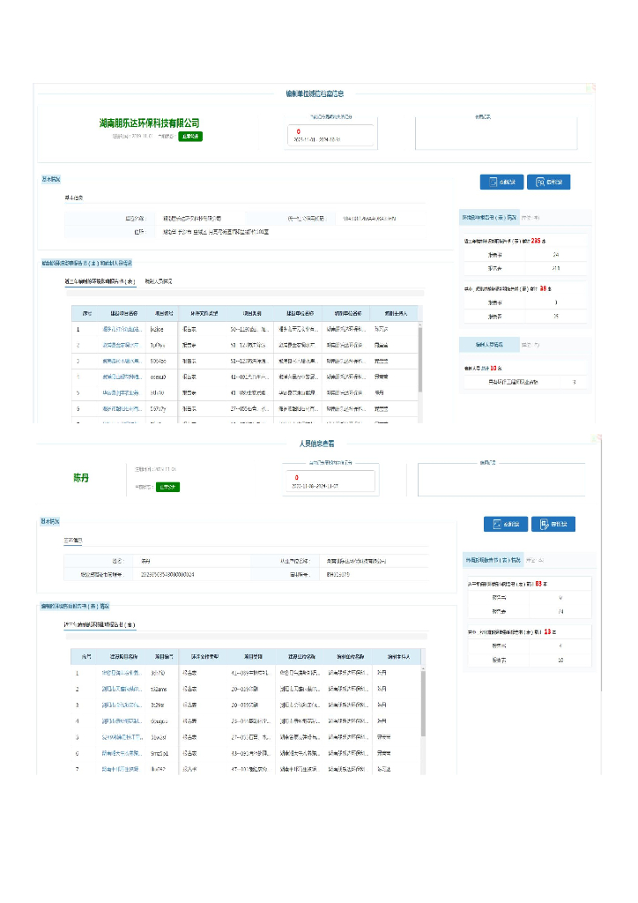Screen dimensions: 638x903
Task: Click the blue chart-icon button in 陈丹 personnel panel
Action: click(x=505, y=524)
